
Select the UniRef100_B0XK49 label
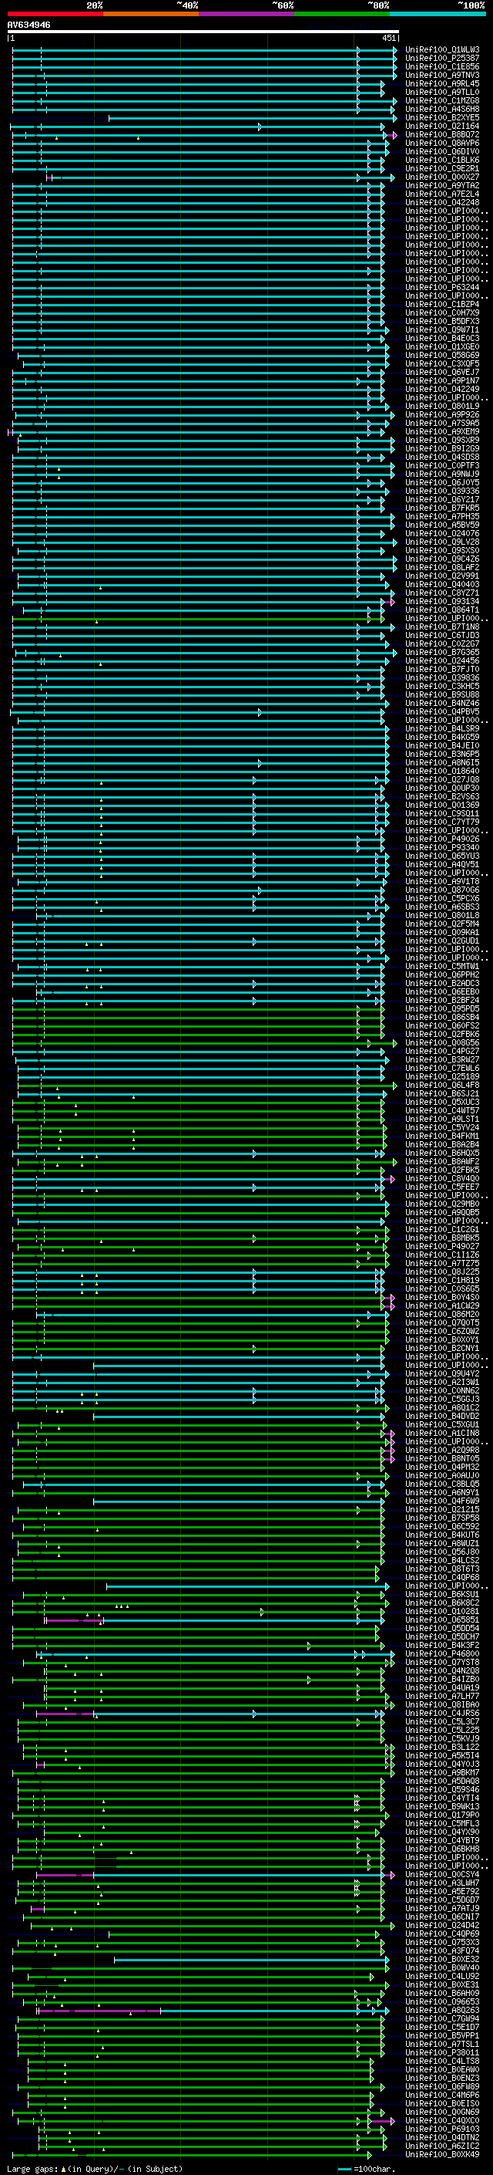point(442,2155)
